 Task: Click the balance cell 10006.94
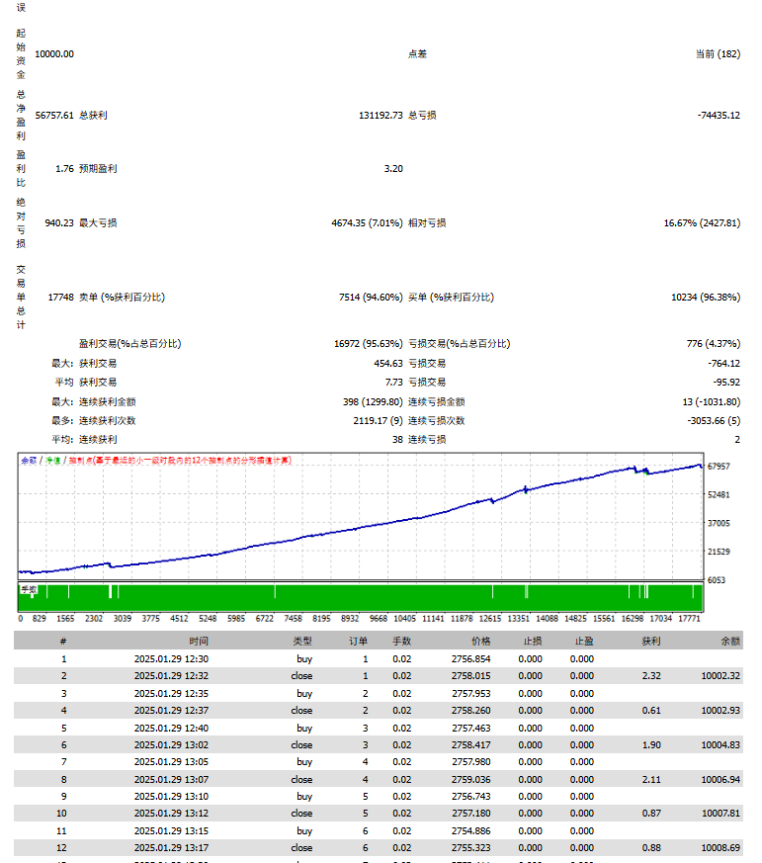click(720, 779)
